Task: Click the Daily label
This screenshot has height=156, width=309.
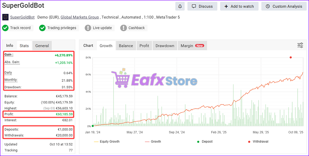Action: 8,72
